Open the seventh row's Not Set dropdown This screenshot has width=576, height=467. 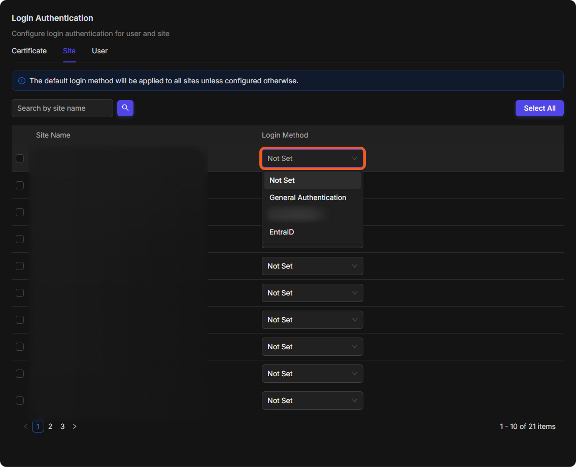(312, 320)
